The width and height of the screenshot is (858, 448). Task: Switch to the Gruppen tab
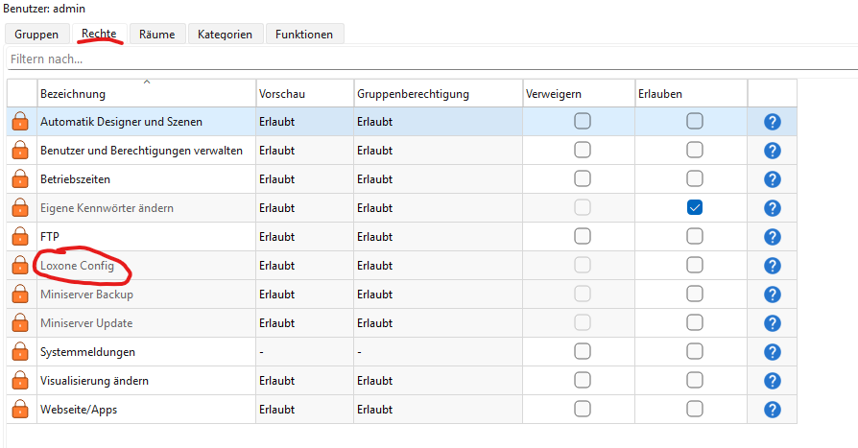point(36,34)
